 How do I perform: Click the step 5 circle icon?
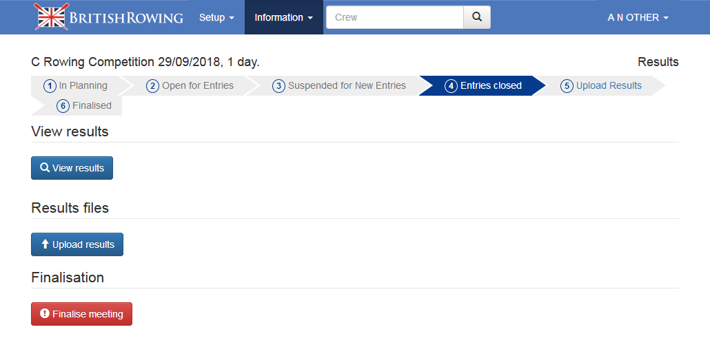(x=567, y=86)
